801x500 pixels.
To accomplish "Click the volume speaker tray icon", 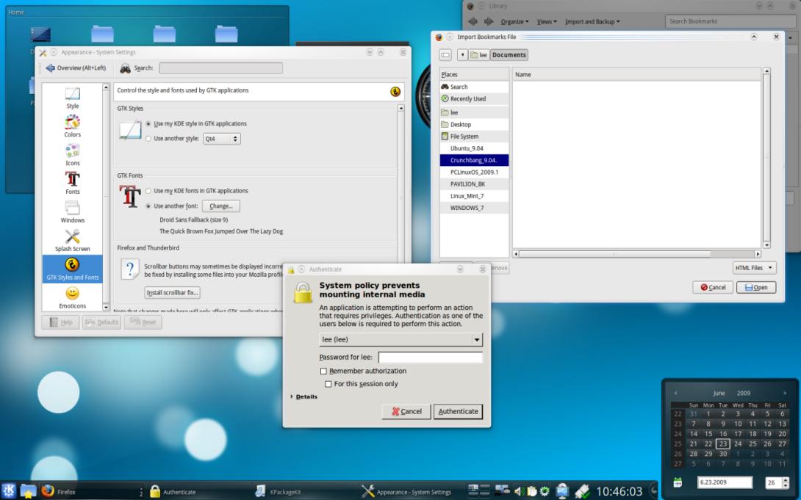I will (x=520, y=491).
